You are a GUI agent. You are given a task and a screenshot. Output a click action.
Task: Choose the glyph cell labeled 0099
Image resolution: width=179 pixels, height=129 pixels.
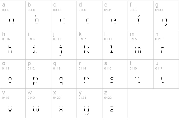pyautogui.click(x=64, y=16)
